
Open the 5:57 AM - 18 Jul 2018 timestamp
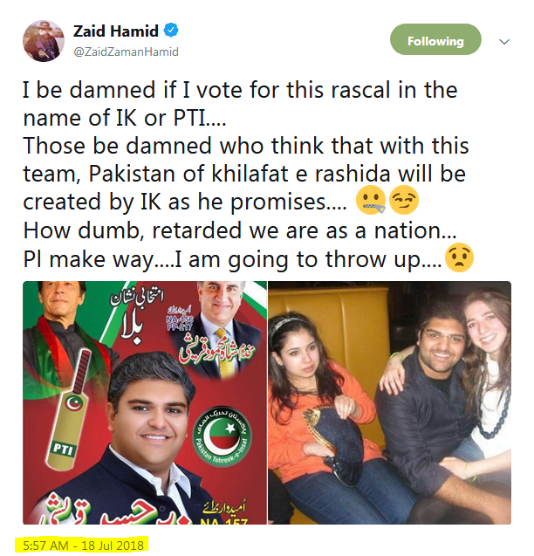(x=83, y=546)
